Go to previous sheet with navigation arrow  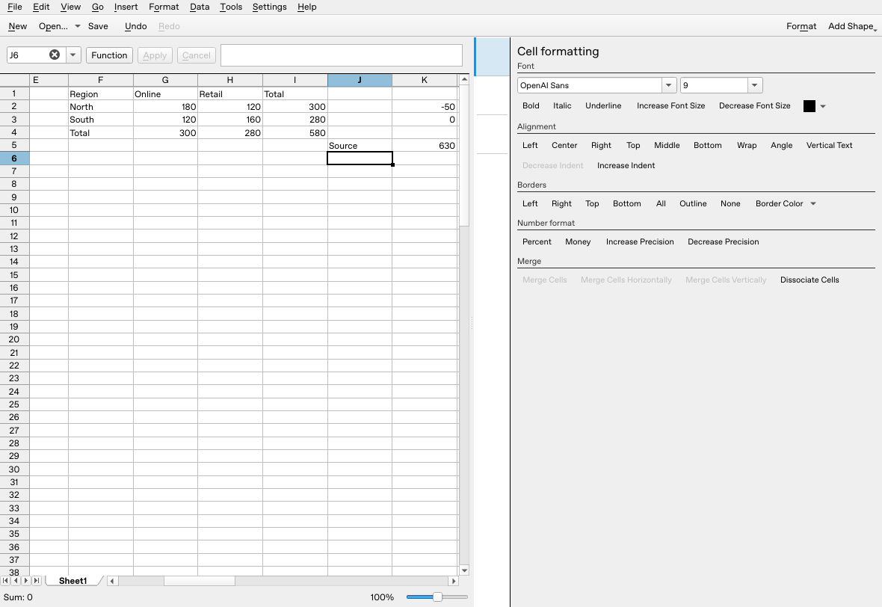(x=16, y=581)
